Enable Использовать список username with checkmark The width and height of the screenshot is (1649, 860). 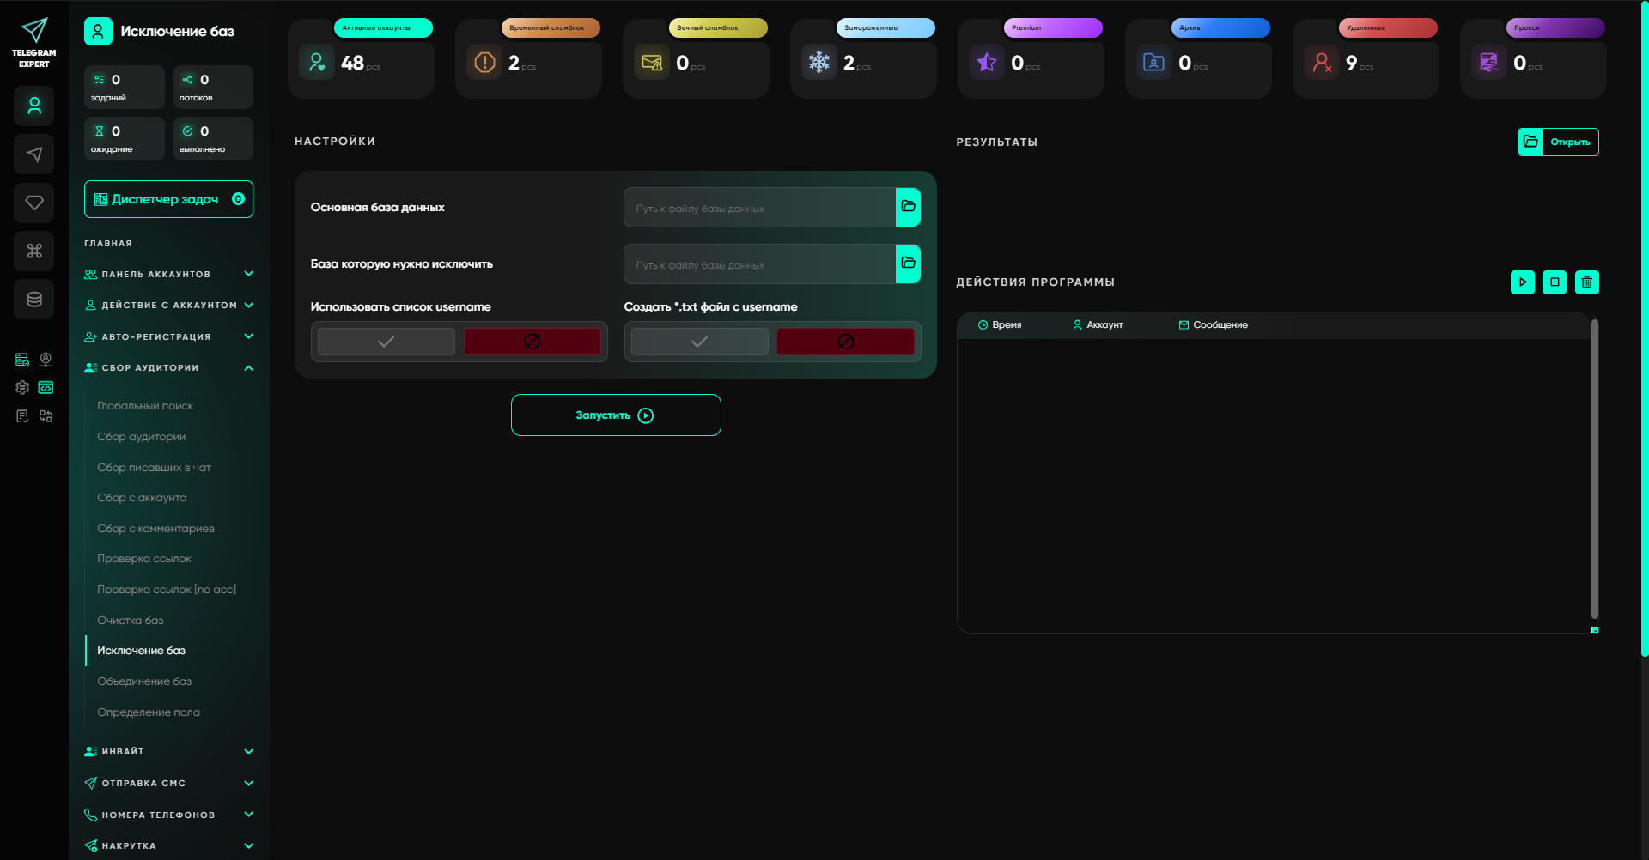(386, 342)
